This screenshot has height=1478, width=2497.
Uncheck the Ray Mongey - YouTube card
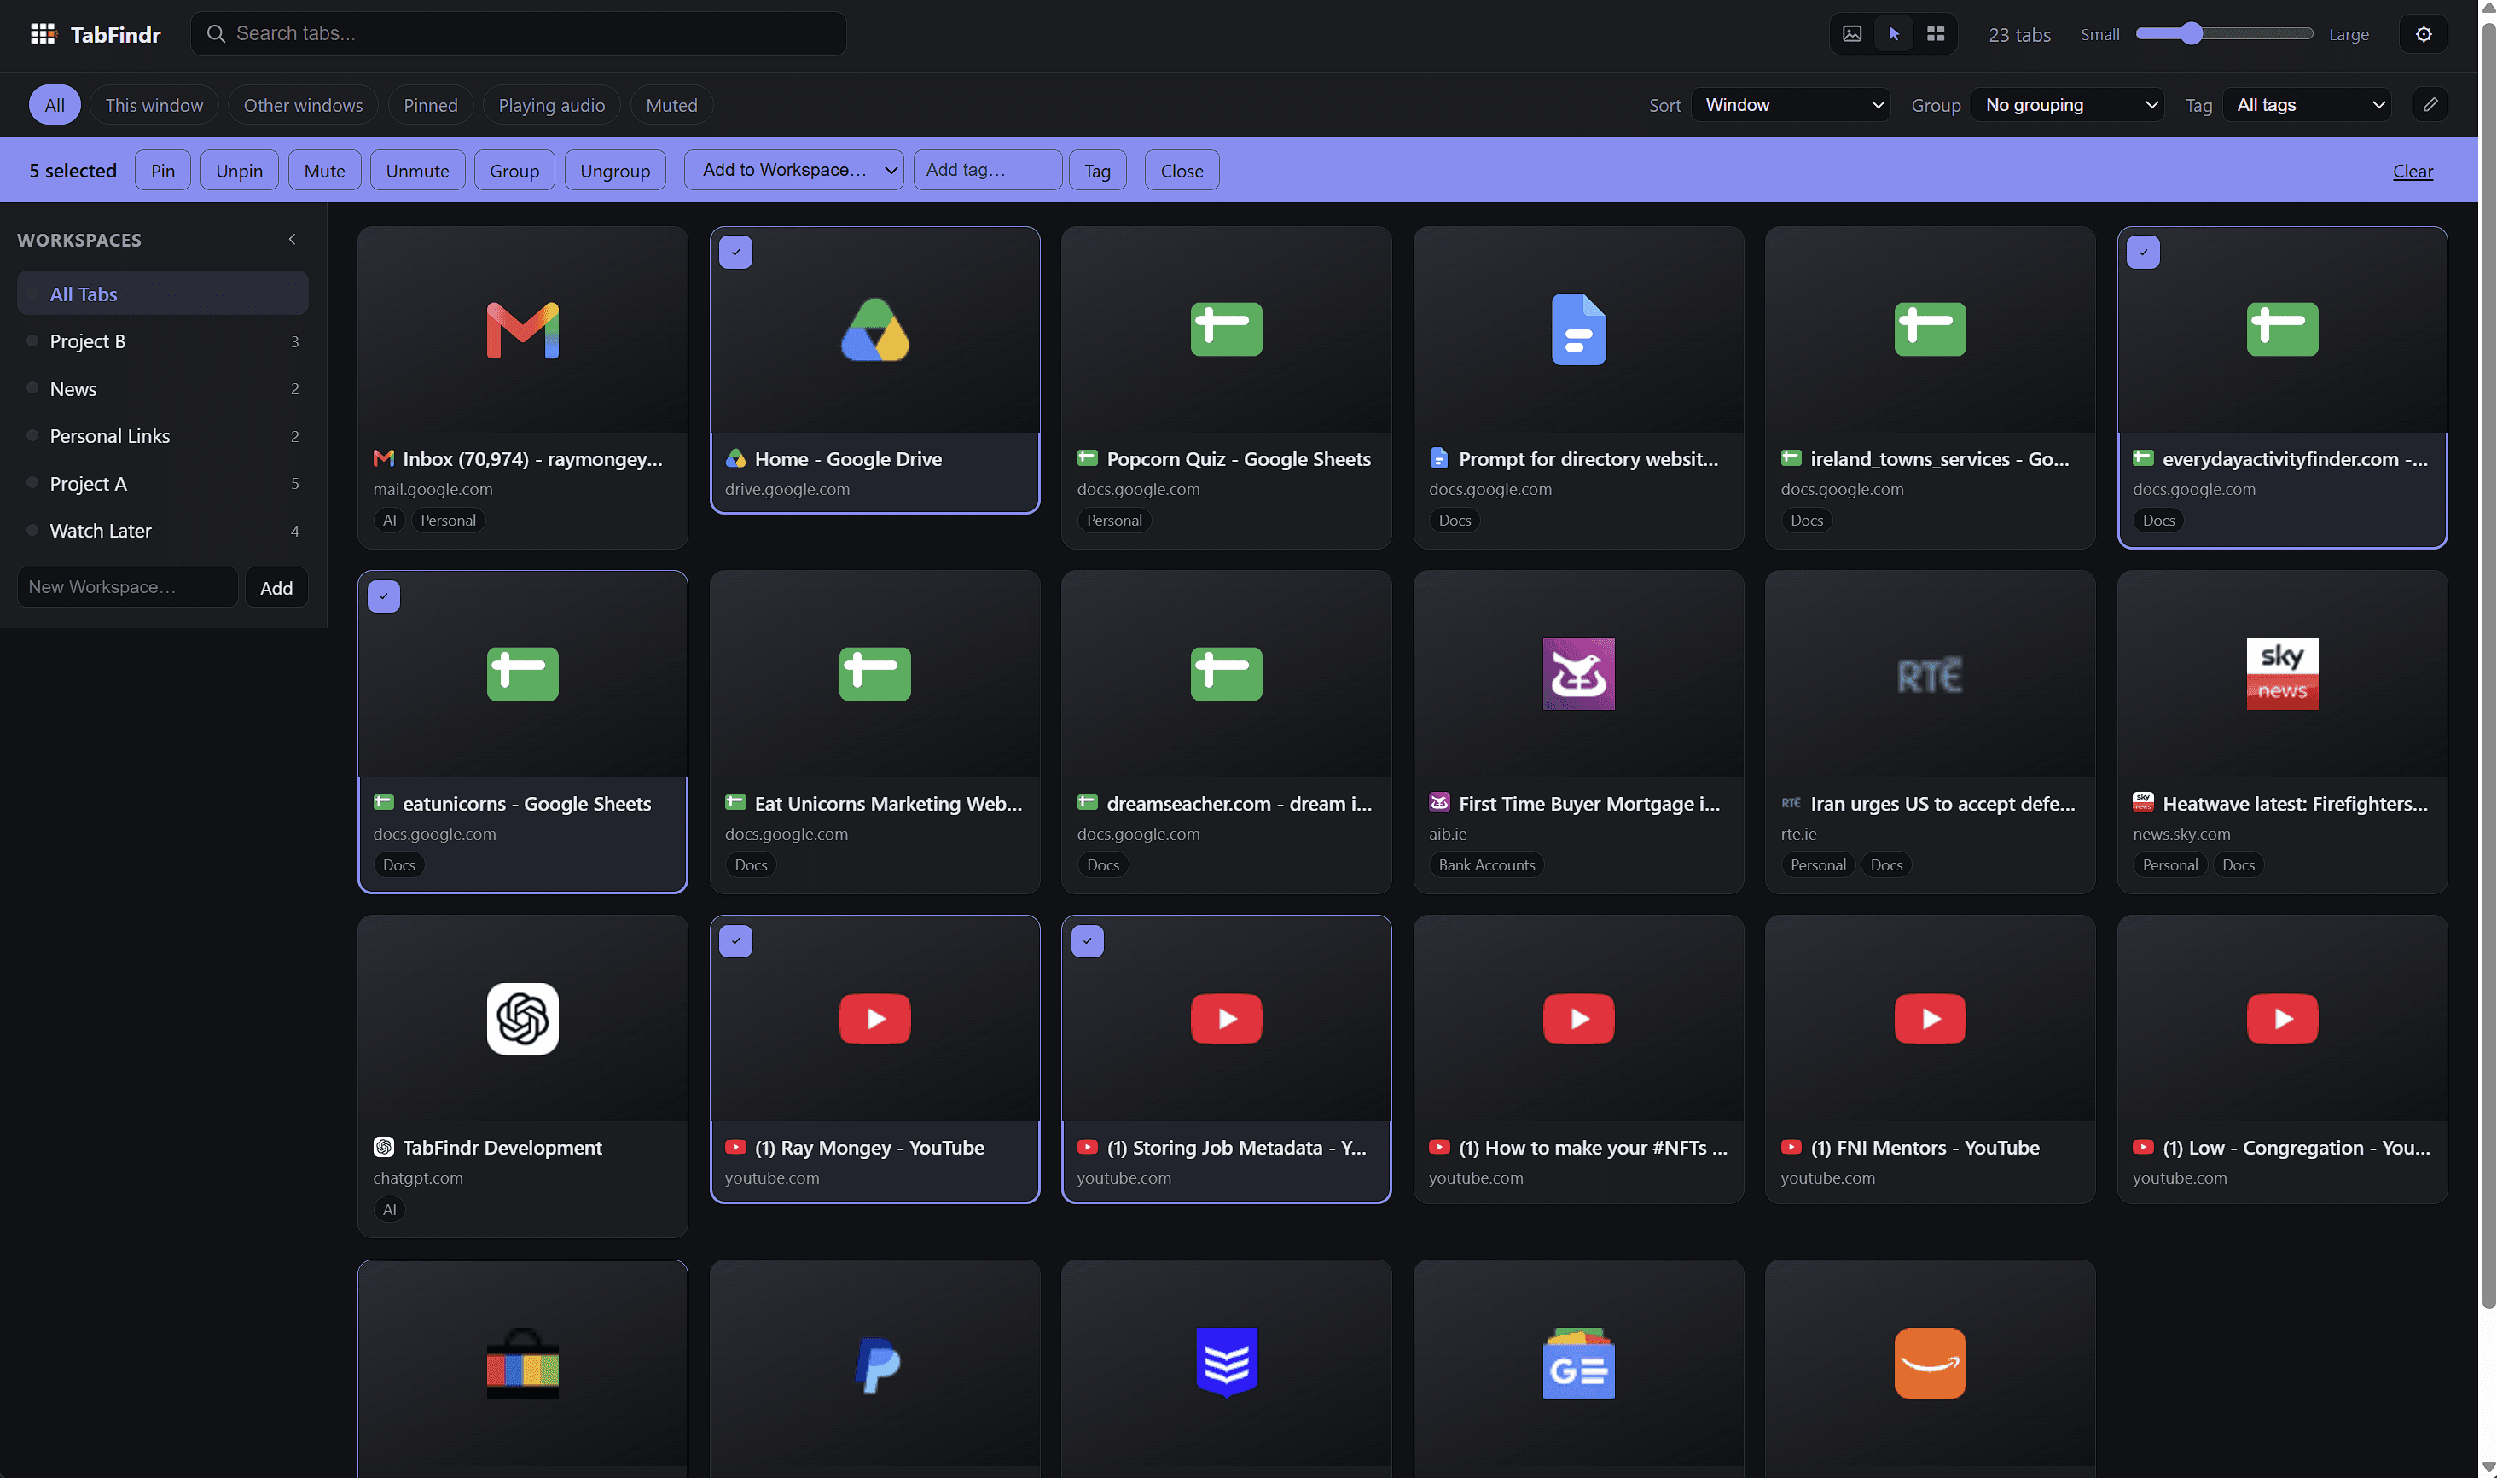click(735, 941)
